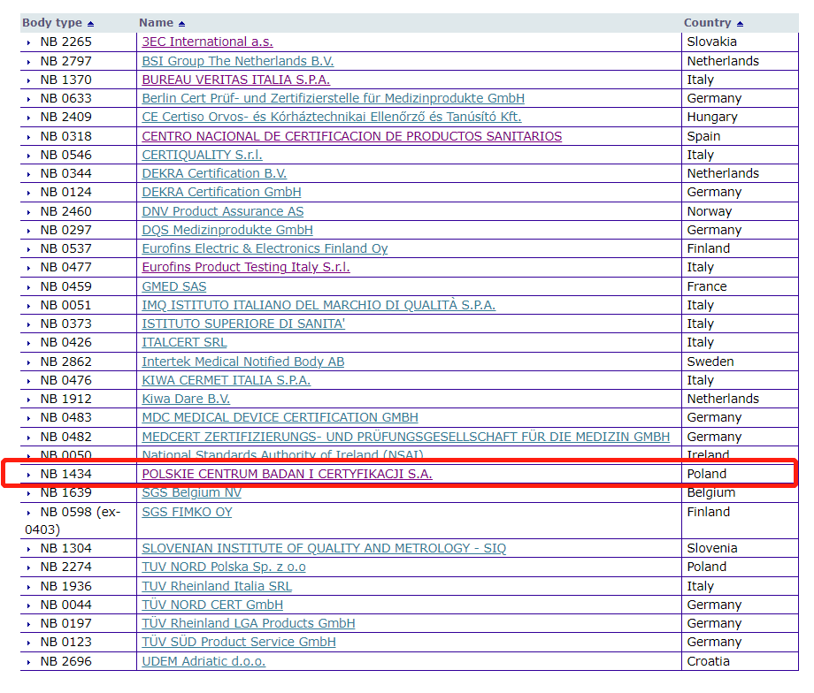Viewport: 814px width, 693px height.
Task: Open TÜV SÜD Product Service GmbH link
Action: pos(239,642)
